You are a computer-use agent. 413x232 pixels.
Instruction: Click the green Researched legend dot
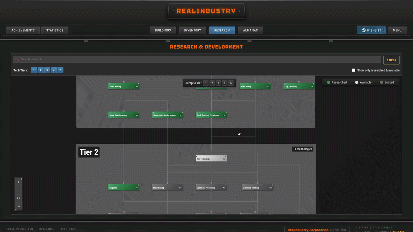[x=329, y=82]
